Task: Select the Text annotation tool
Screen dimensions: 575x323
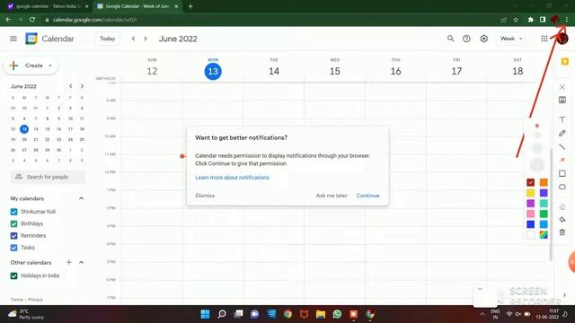Action: (562, 119)
